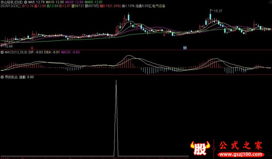The image size is (272, 159).
Task: Click the DIF: -0.03 value
Action: 36,52
